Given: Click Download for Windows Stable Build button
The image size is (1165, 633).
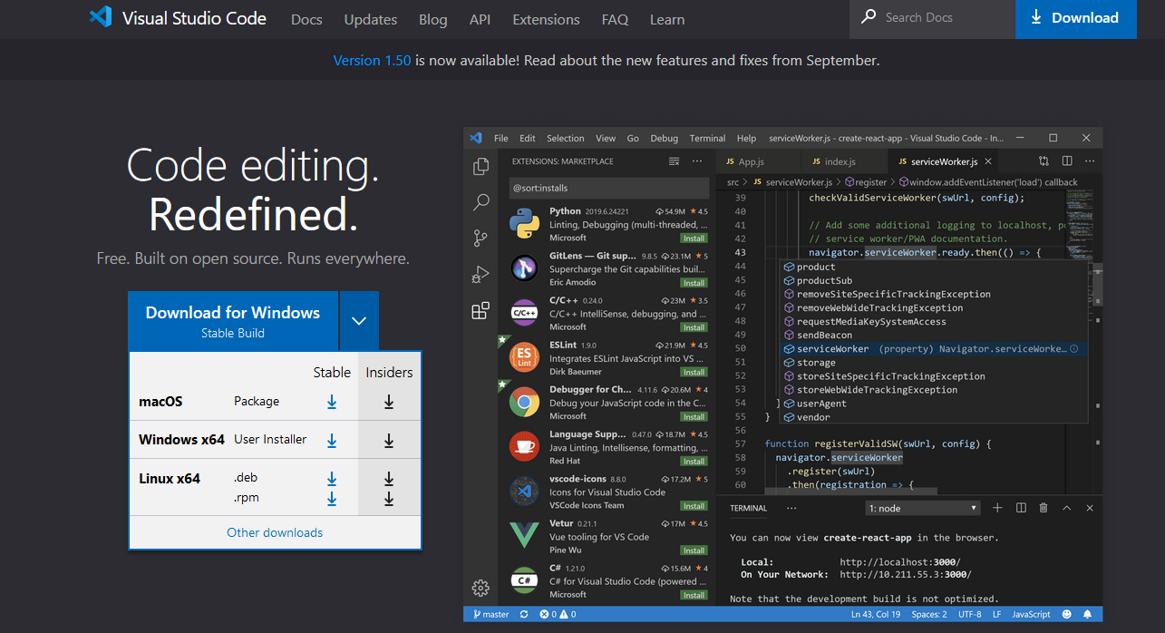Looking at the screenshot, I should (233, 320).
